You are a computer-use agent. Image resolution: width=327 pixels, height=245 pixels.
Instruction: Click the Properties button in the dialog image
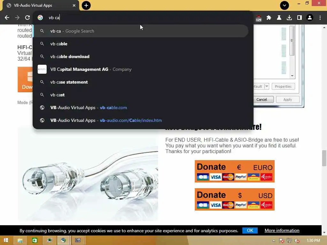pyautogui.click(x=283, y=86)
